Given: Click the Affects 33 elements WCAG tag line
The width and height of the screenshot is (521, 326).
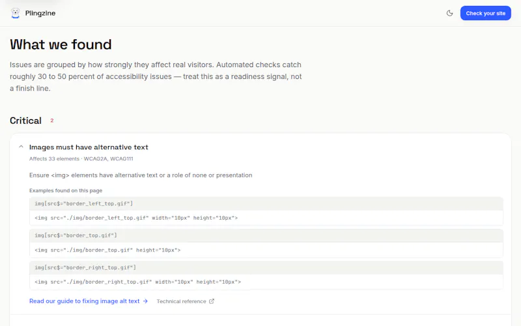Looking at the screenshot, I should pos(81,158).
